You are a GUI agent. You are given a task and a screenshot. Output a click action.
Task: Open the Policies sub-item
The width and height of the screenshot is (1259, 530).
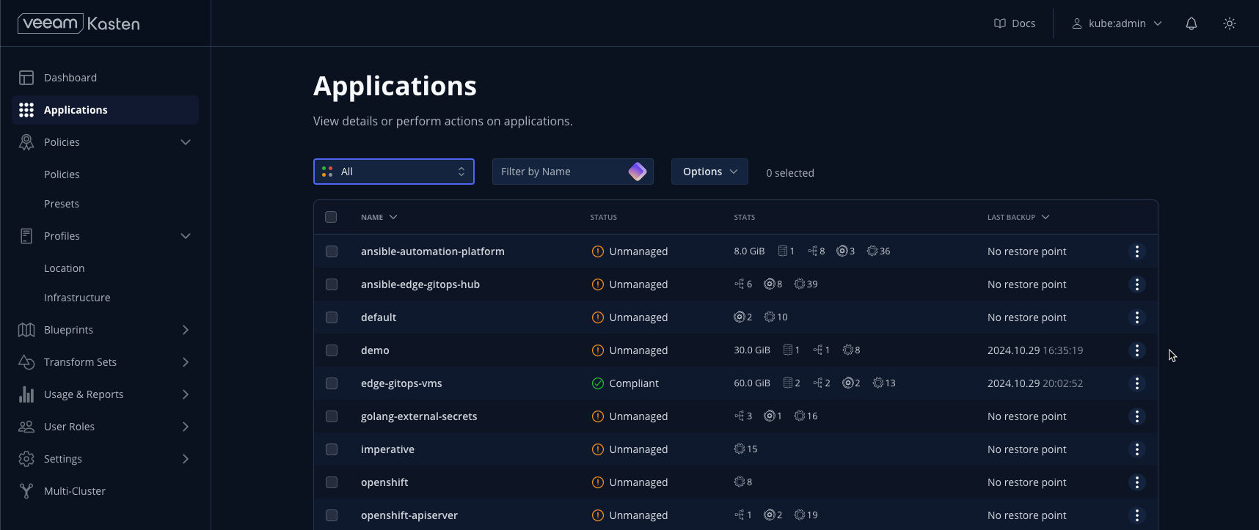point(62,174)
